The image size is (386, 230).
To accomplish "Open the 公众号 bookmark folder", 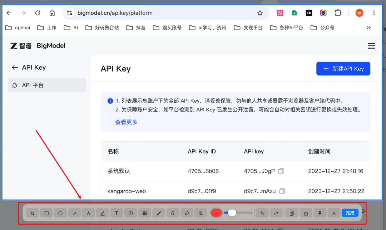I will click(322, 28).
